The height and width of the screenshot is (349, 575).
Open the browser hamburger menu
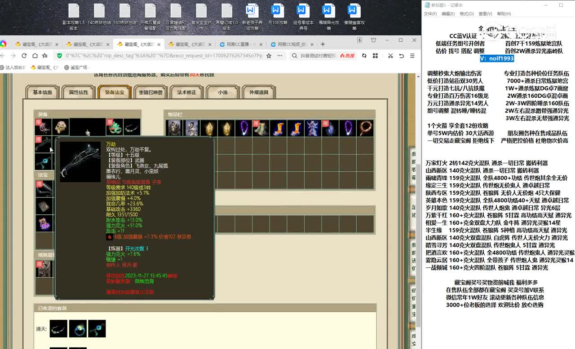[412, 56]
